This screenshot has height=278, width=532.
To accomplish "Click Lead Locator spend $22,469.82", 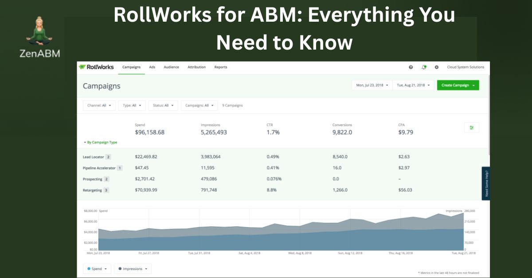I will pyautogui.click(x=146, y=157).
